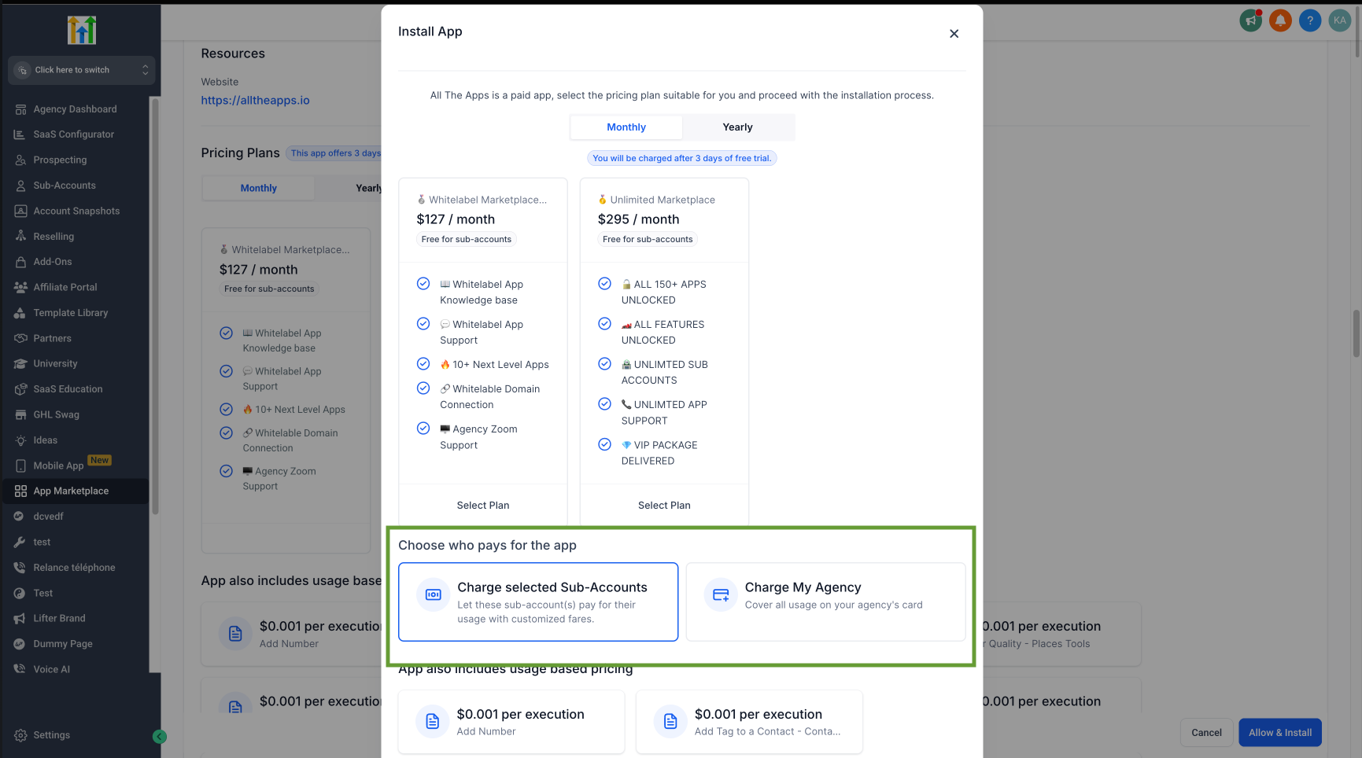Close the Install App dialog
The image size is (1362, 758).
click(954, 34)
